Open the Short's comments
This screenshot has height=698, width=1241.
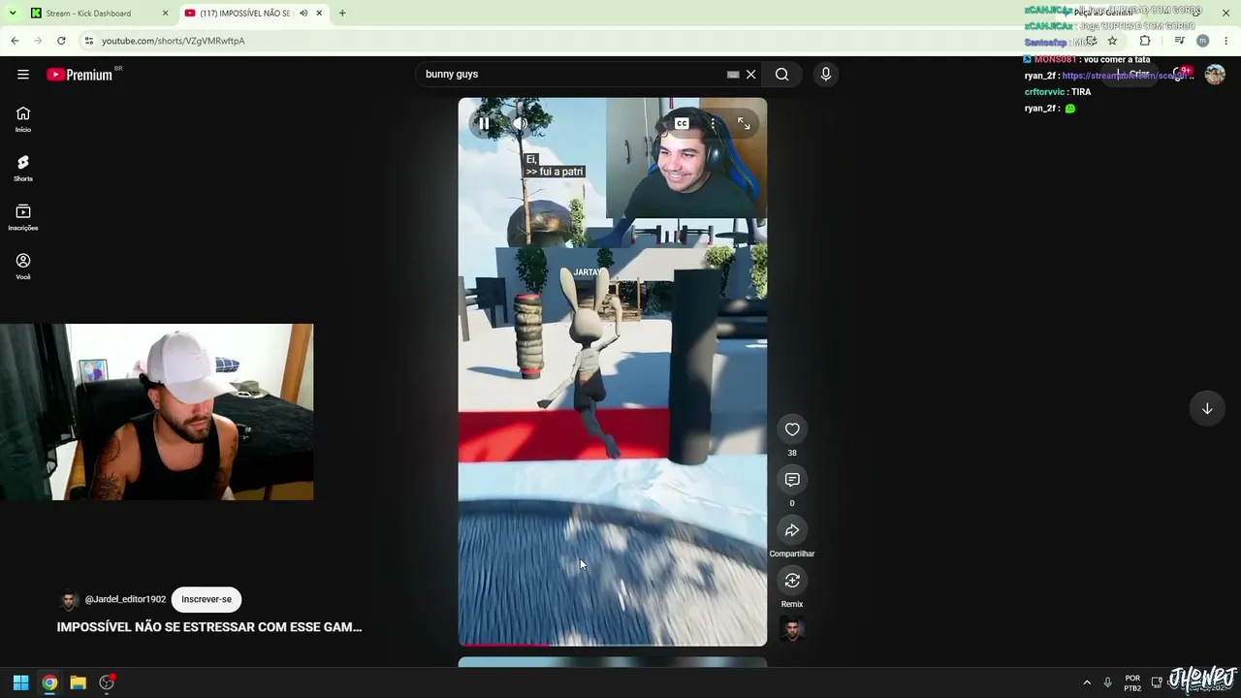pos(792,480)
